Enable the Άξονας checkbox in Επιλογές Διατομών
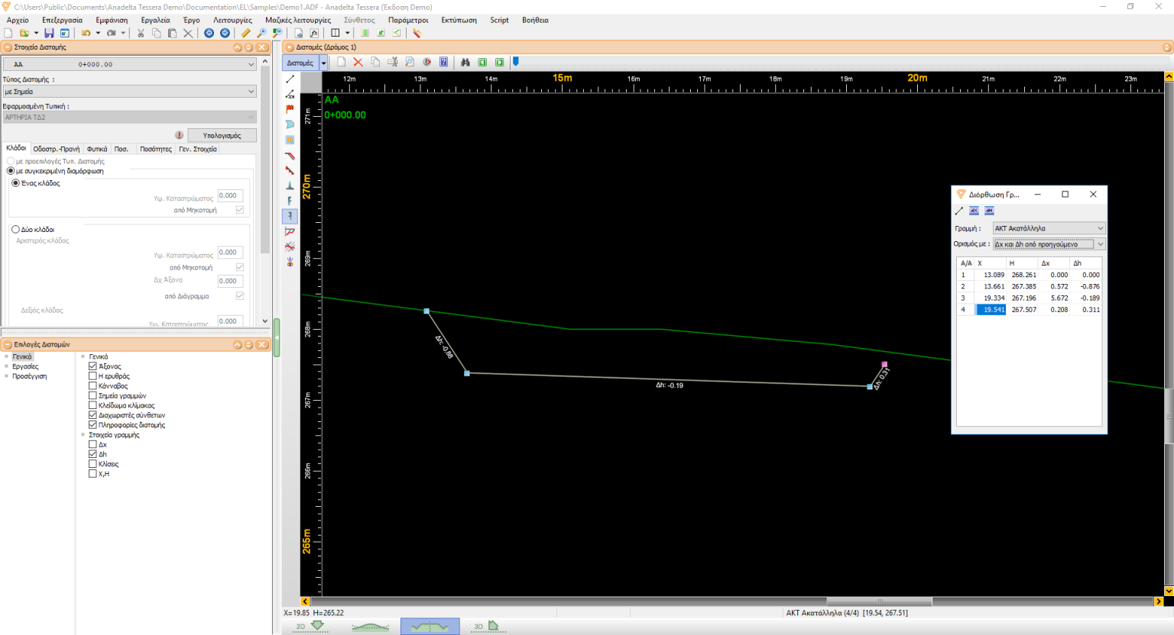This screenshot has height=635, width=1174. pyautogui.click(x=92, y=366)
